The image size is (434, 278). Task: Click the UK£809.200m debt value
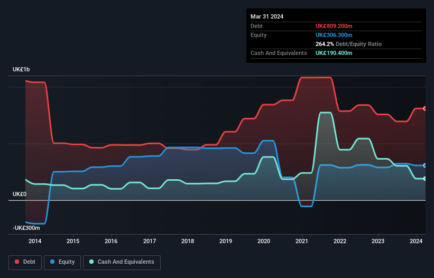pyautogui.click(x=334, y=26)
